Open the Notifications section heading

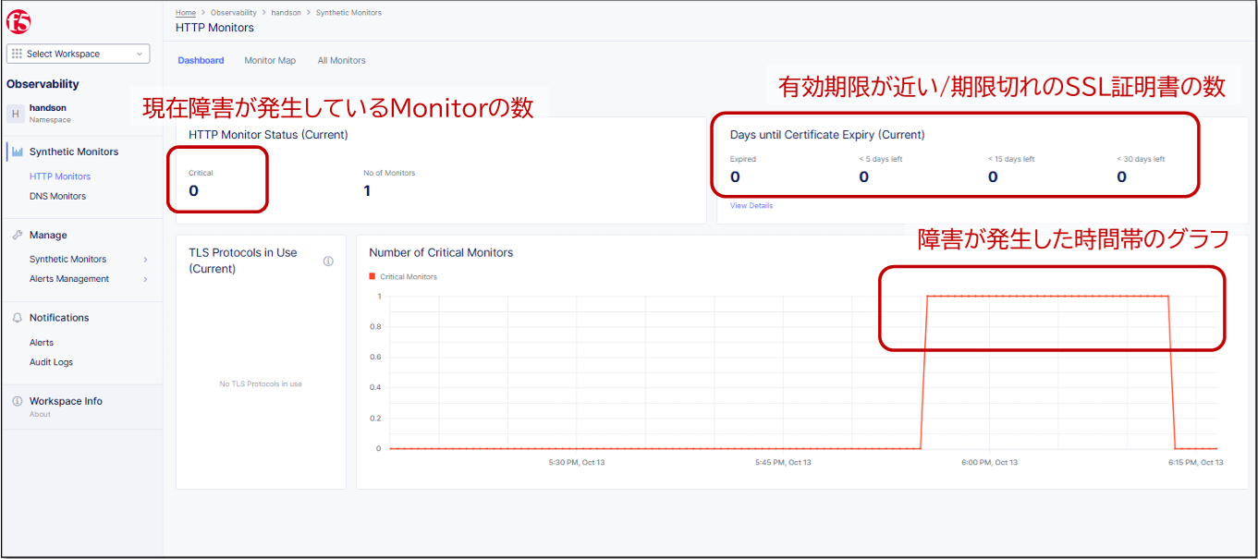coord(59,317)
